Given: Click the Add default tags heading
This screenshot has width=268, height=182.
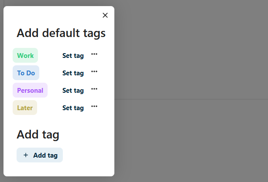Looking at the screenshot, I should point(61,33).
